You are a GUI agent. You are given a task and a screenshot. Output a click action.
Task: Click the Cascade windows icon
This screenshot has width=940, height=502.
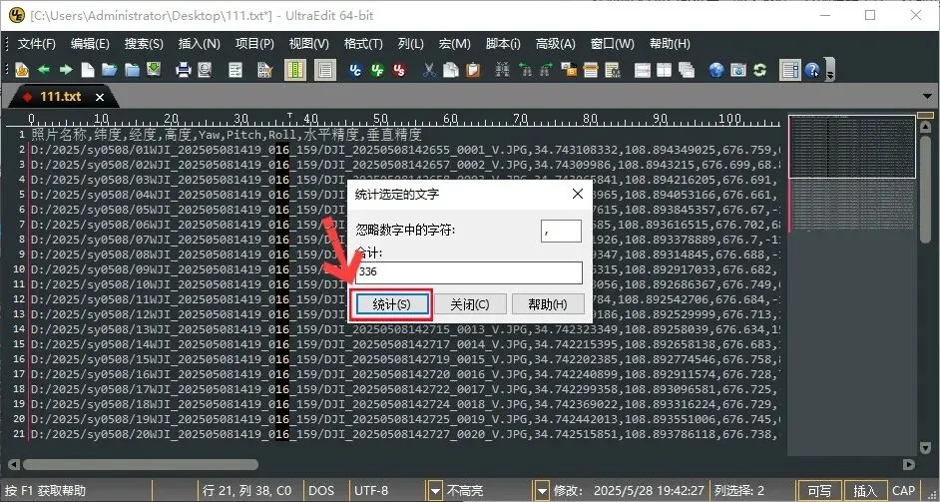687,70
